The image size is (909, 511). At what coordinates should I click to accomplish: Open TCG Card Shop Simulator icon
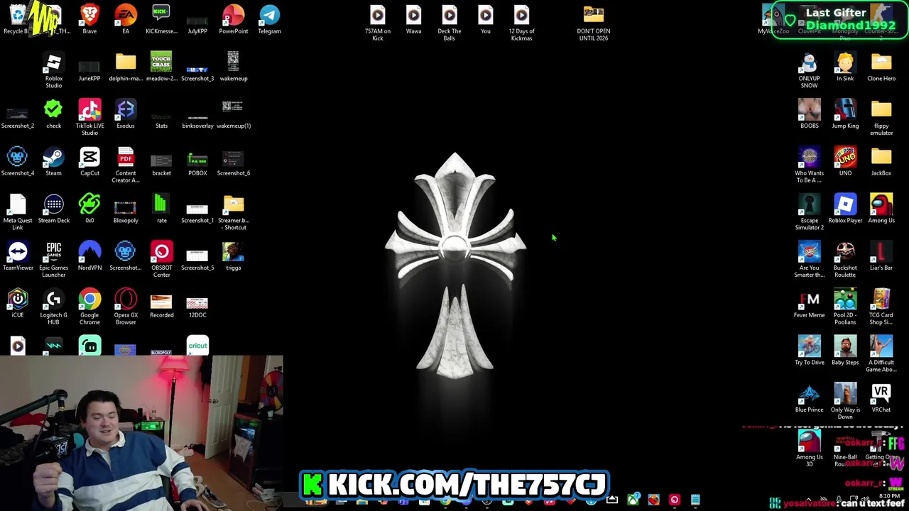881,307
